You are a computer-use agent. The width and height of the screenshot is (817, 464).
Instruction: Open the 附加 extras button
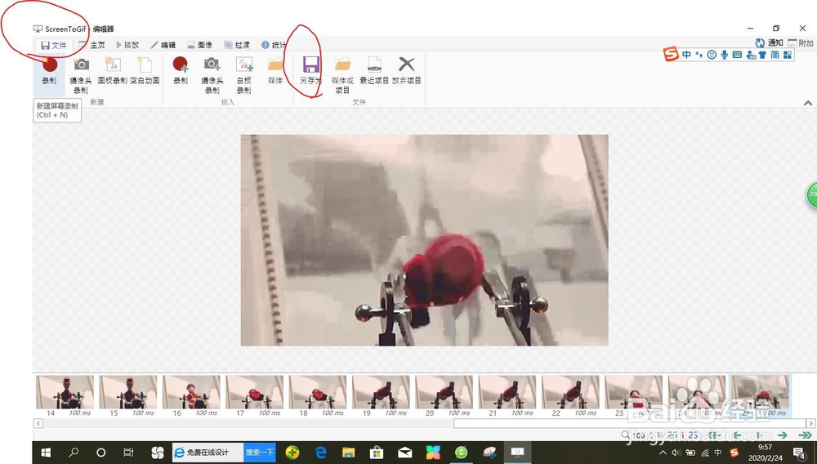801,42
